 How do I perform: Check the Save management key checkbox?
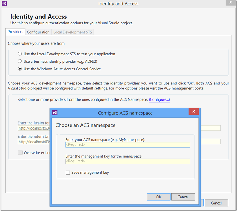(x=68, y=173)
